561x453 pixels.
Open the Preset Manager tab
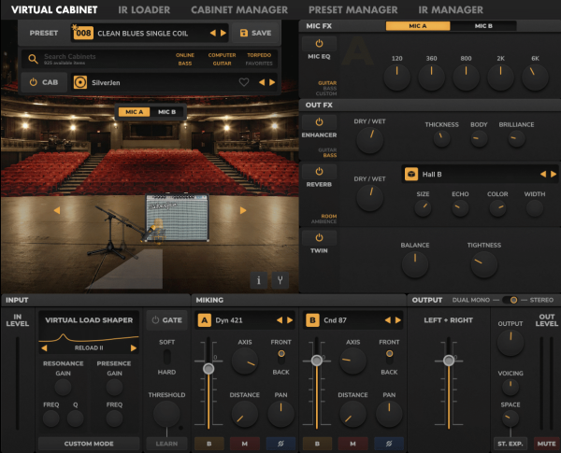[353, 9]
